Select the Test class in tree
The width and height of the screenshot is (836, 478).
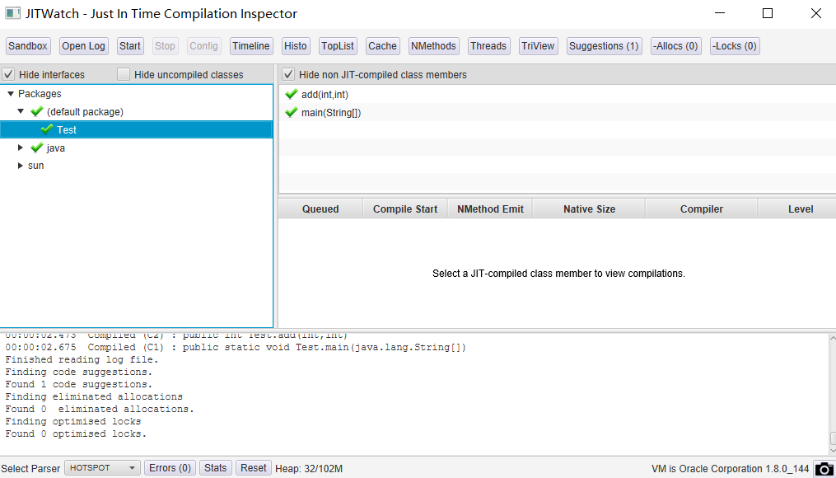click(x=137, y=129)
